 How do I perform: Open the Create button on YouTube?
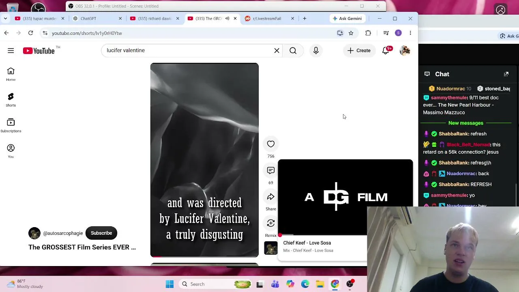[x=359, y=51]
